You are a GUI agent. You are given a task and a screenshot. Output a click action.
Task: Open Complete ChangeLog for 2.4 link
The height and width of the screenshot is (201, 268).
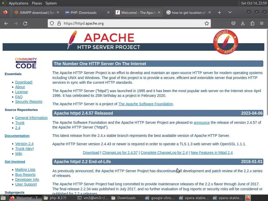coord(164,153)
